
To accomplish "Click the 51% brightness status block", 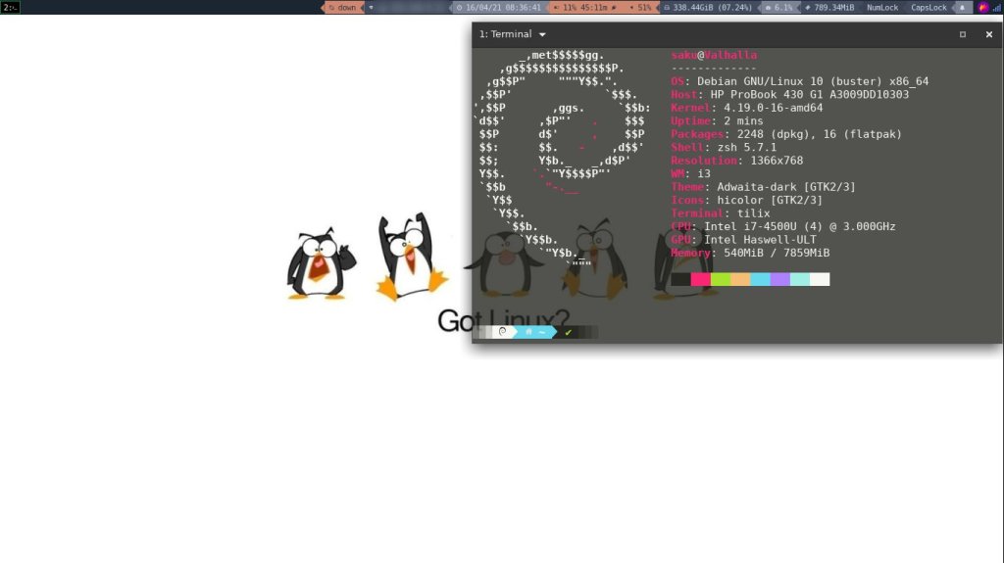I will (x=639, y=7).
